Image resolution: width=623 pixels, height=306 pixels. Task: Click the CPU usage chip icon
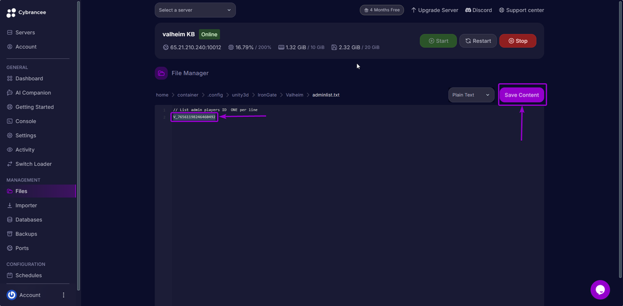tap(231, 47)
